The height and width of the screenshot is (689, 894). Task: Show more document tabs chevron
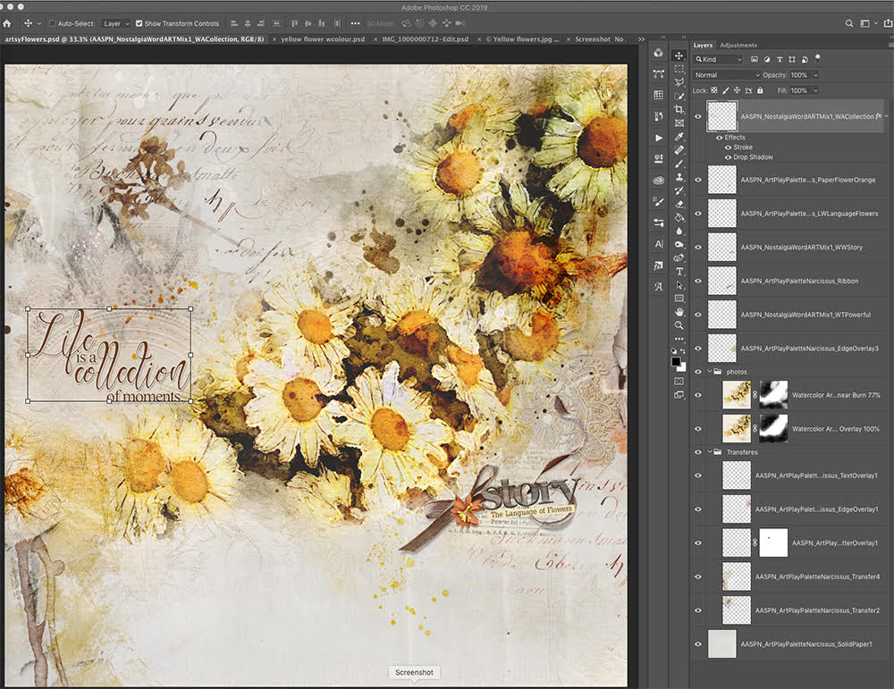(x=641, y=39)
